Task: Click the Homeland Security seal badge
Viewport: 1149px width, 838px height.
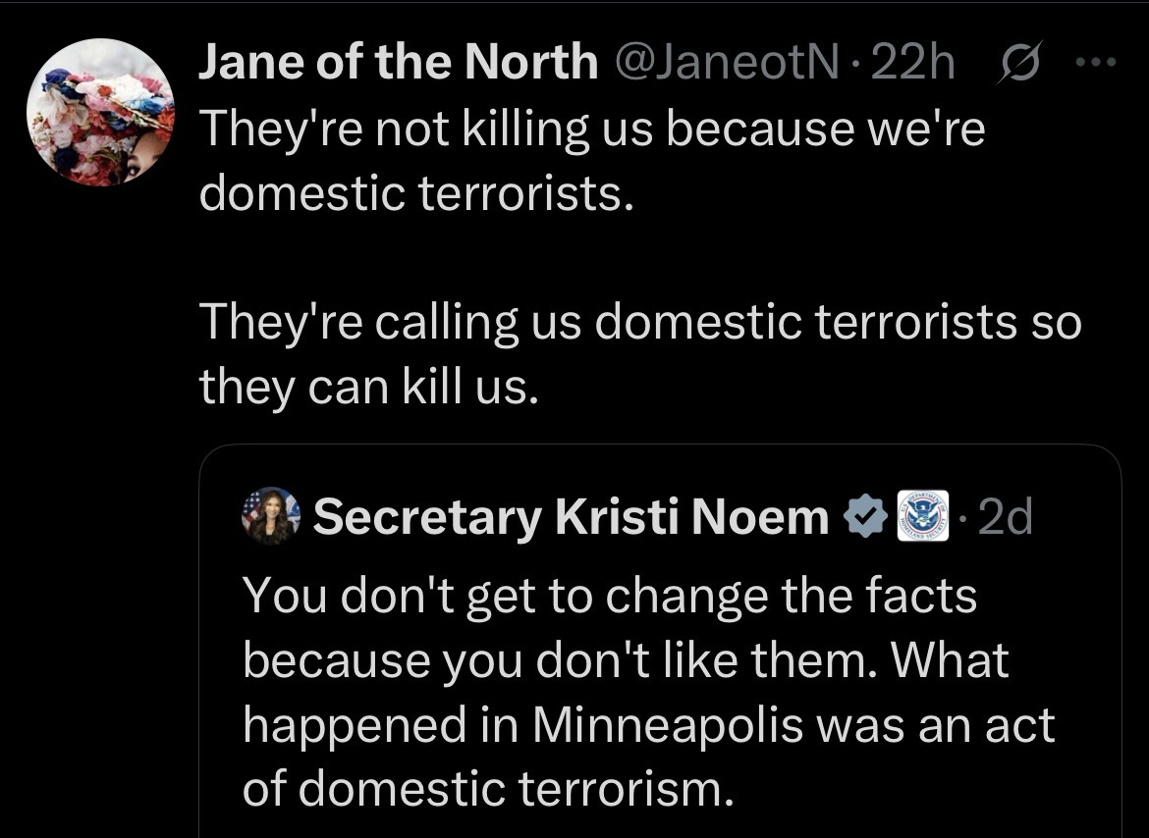Action: click(923, 515)
